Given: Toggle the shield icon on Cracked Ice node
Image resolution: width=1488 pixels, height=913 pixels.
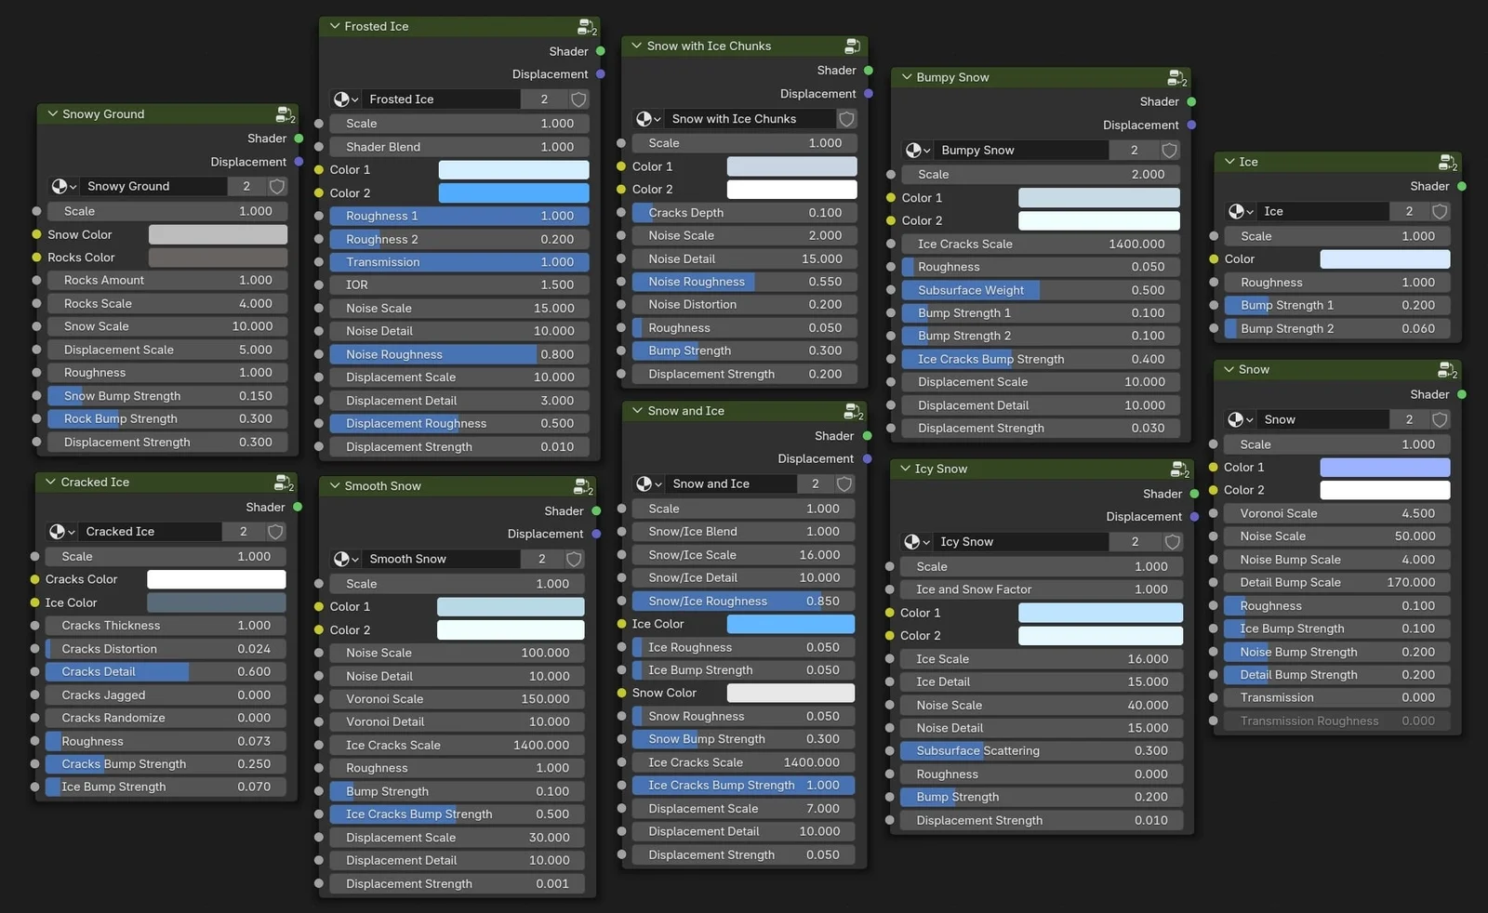Looking at the screenshot, I should [x=275, y=531].
